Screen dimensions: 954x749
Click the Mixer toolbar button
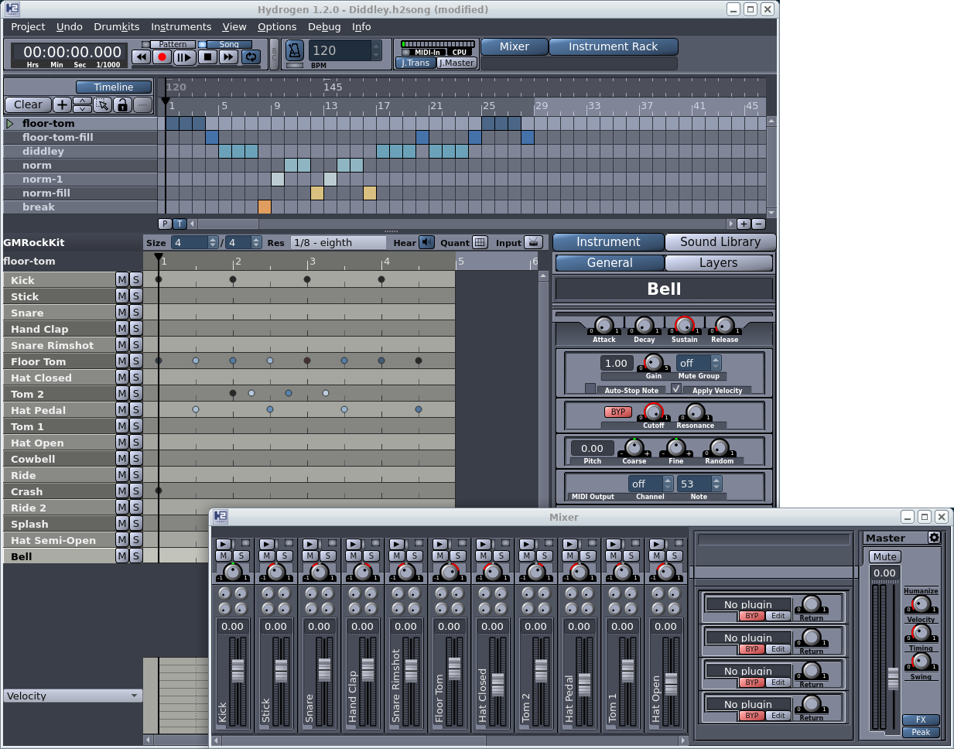[x=514, y=46]
